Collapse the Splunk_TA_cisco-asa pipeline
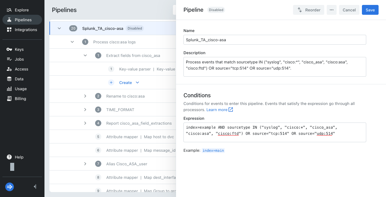 tap(59, 28)
